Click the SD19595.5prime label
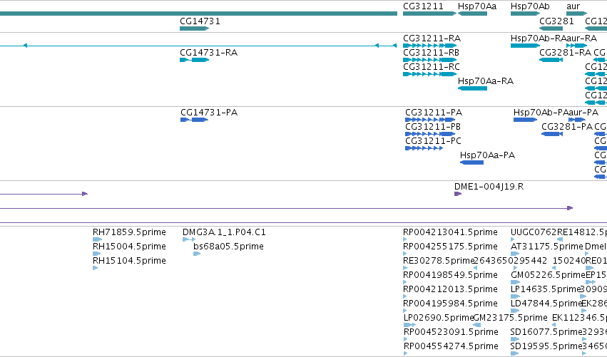The width and height of the screenshot is (607, 357). tap(546, 346)
